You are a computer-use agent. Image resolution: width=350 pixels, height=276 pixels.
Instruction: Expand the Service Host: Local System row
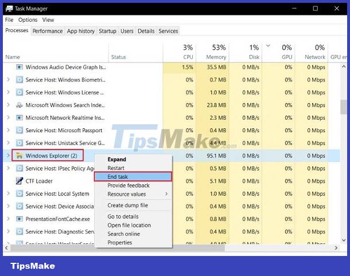point(8,194)
